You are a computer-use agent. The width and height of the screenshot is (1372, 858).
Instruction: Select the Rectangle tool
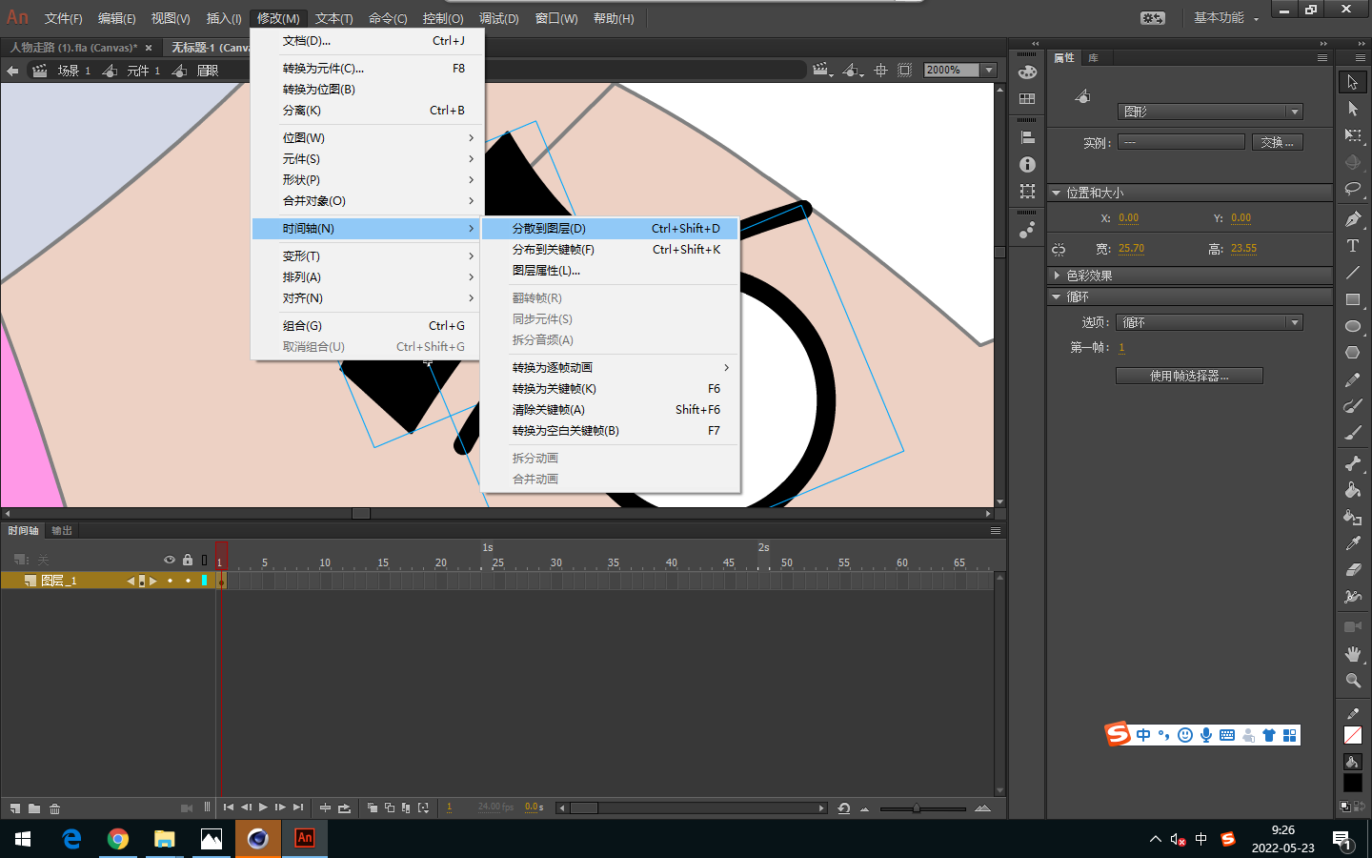(1352, 299)
